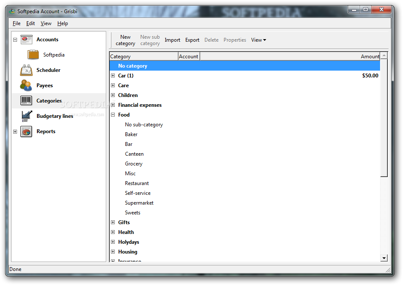Viewport: 403px width, 285px height.
Task: Expand the Car (1) category
Action: [113, 76]
